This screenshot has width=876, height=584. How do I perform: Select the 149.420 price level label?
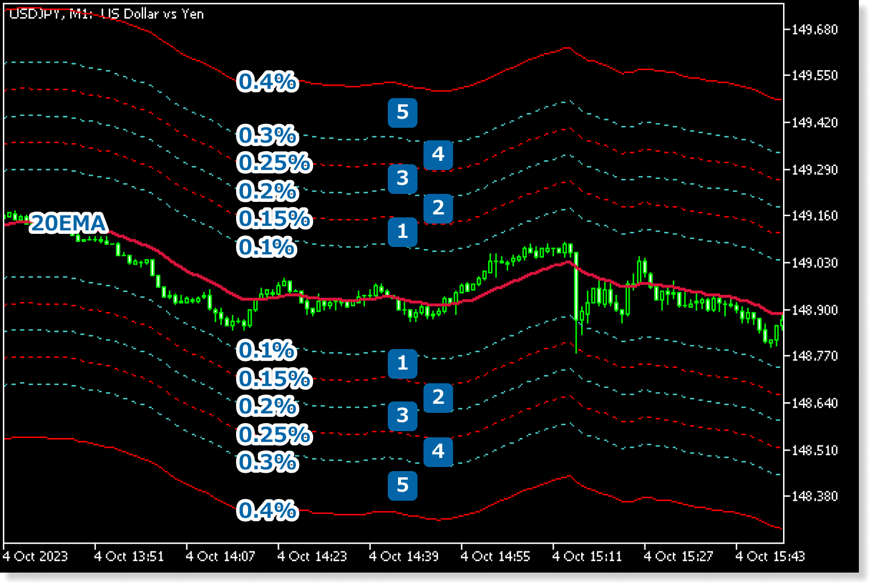point(814,123)
